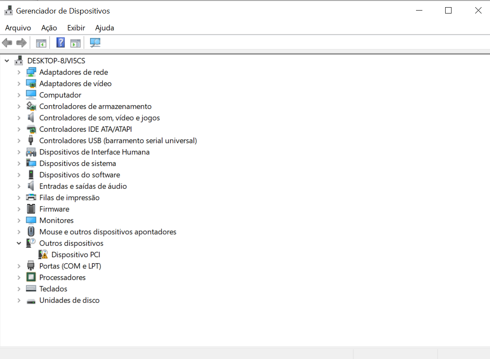
Task: Expand the Monitores node
Action: (x=19, y=220)
